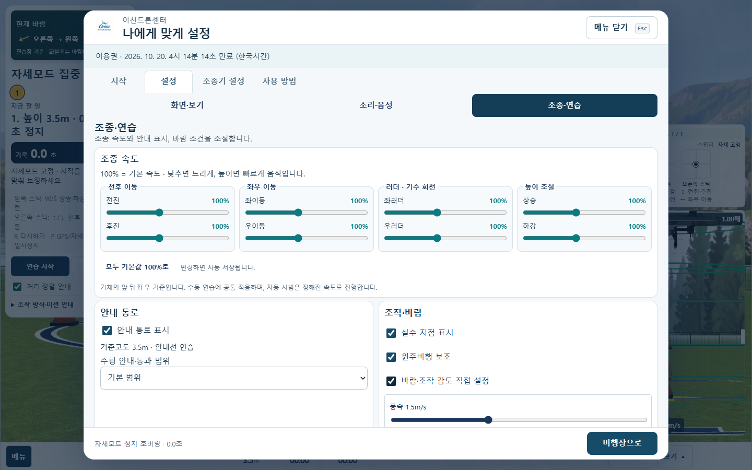Click 비행장으로 button
This screenshot has width=752, height=470.
coord(622,443)
